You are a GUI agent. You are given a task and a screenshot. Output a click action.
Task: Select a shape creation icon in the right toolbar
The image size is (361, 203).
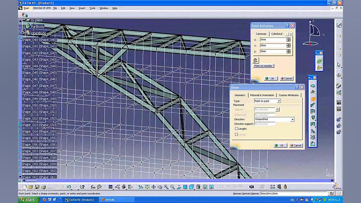[x=313, y=86]
